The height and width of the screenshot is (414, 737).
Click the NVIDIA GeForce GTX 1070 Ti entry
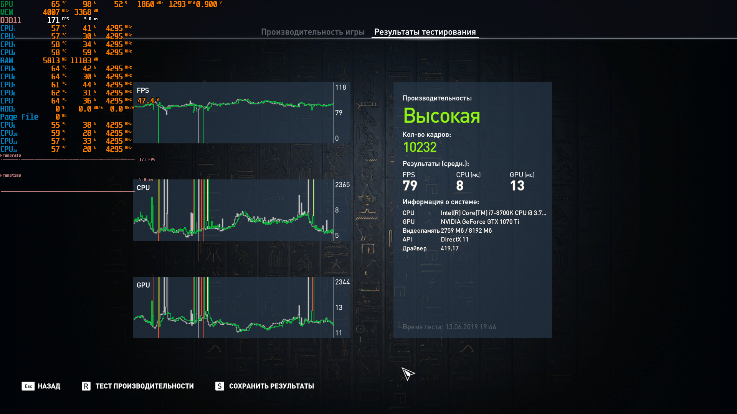pos(479,222)
